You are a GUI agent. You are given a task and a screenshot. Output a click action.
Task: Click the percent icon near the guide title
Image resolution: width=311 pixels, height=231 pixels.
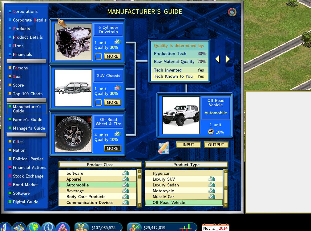click(232, 12)
